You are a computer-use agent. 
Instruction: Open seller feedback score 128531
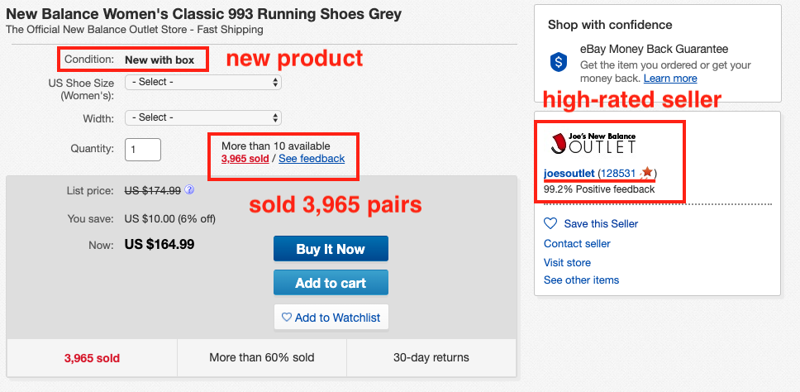[x=618, y=174]
